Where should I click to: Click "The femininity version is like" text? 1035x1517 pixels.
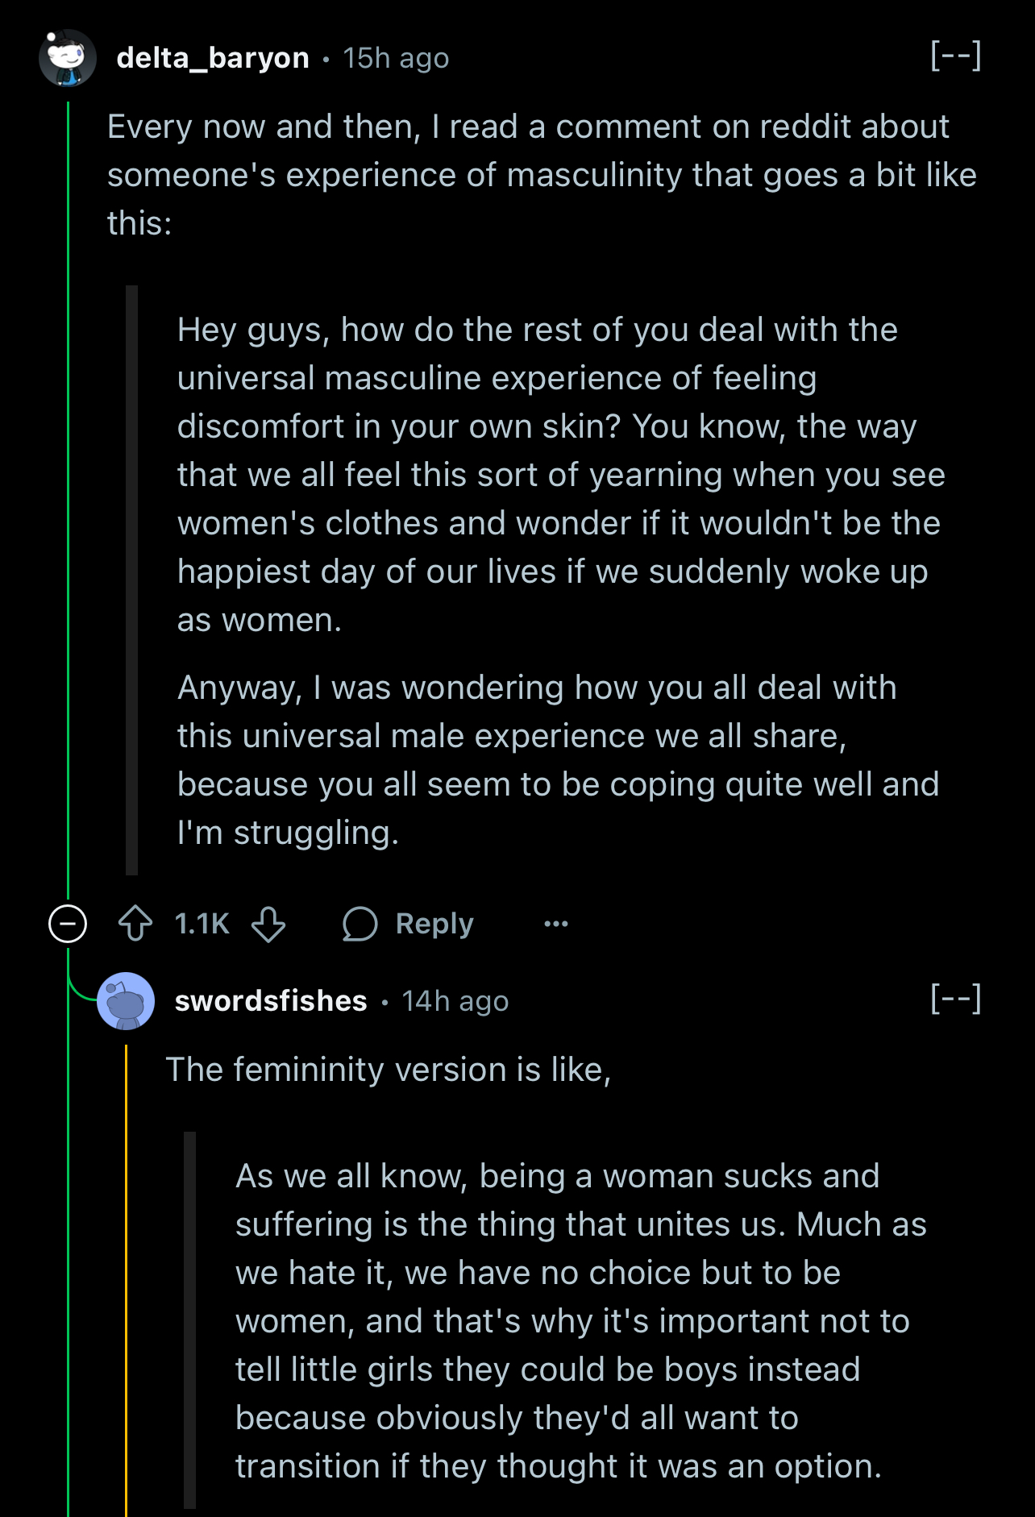tap(389, 1070)
